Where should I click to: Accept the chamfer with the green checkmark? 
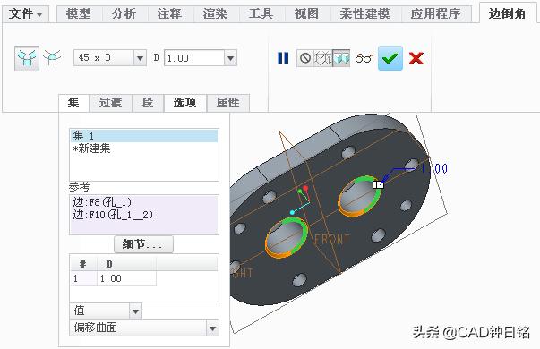pyautogui.click(x=390, y=58)
